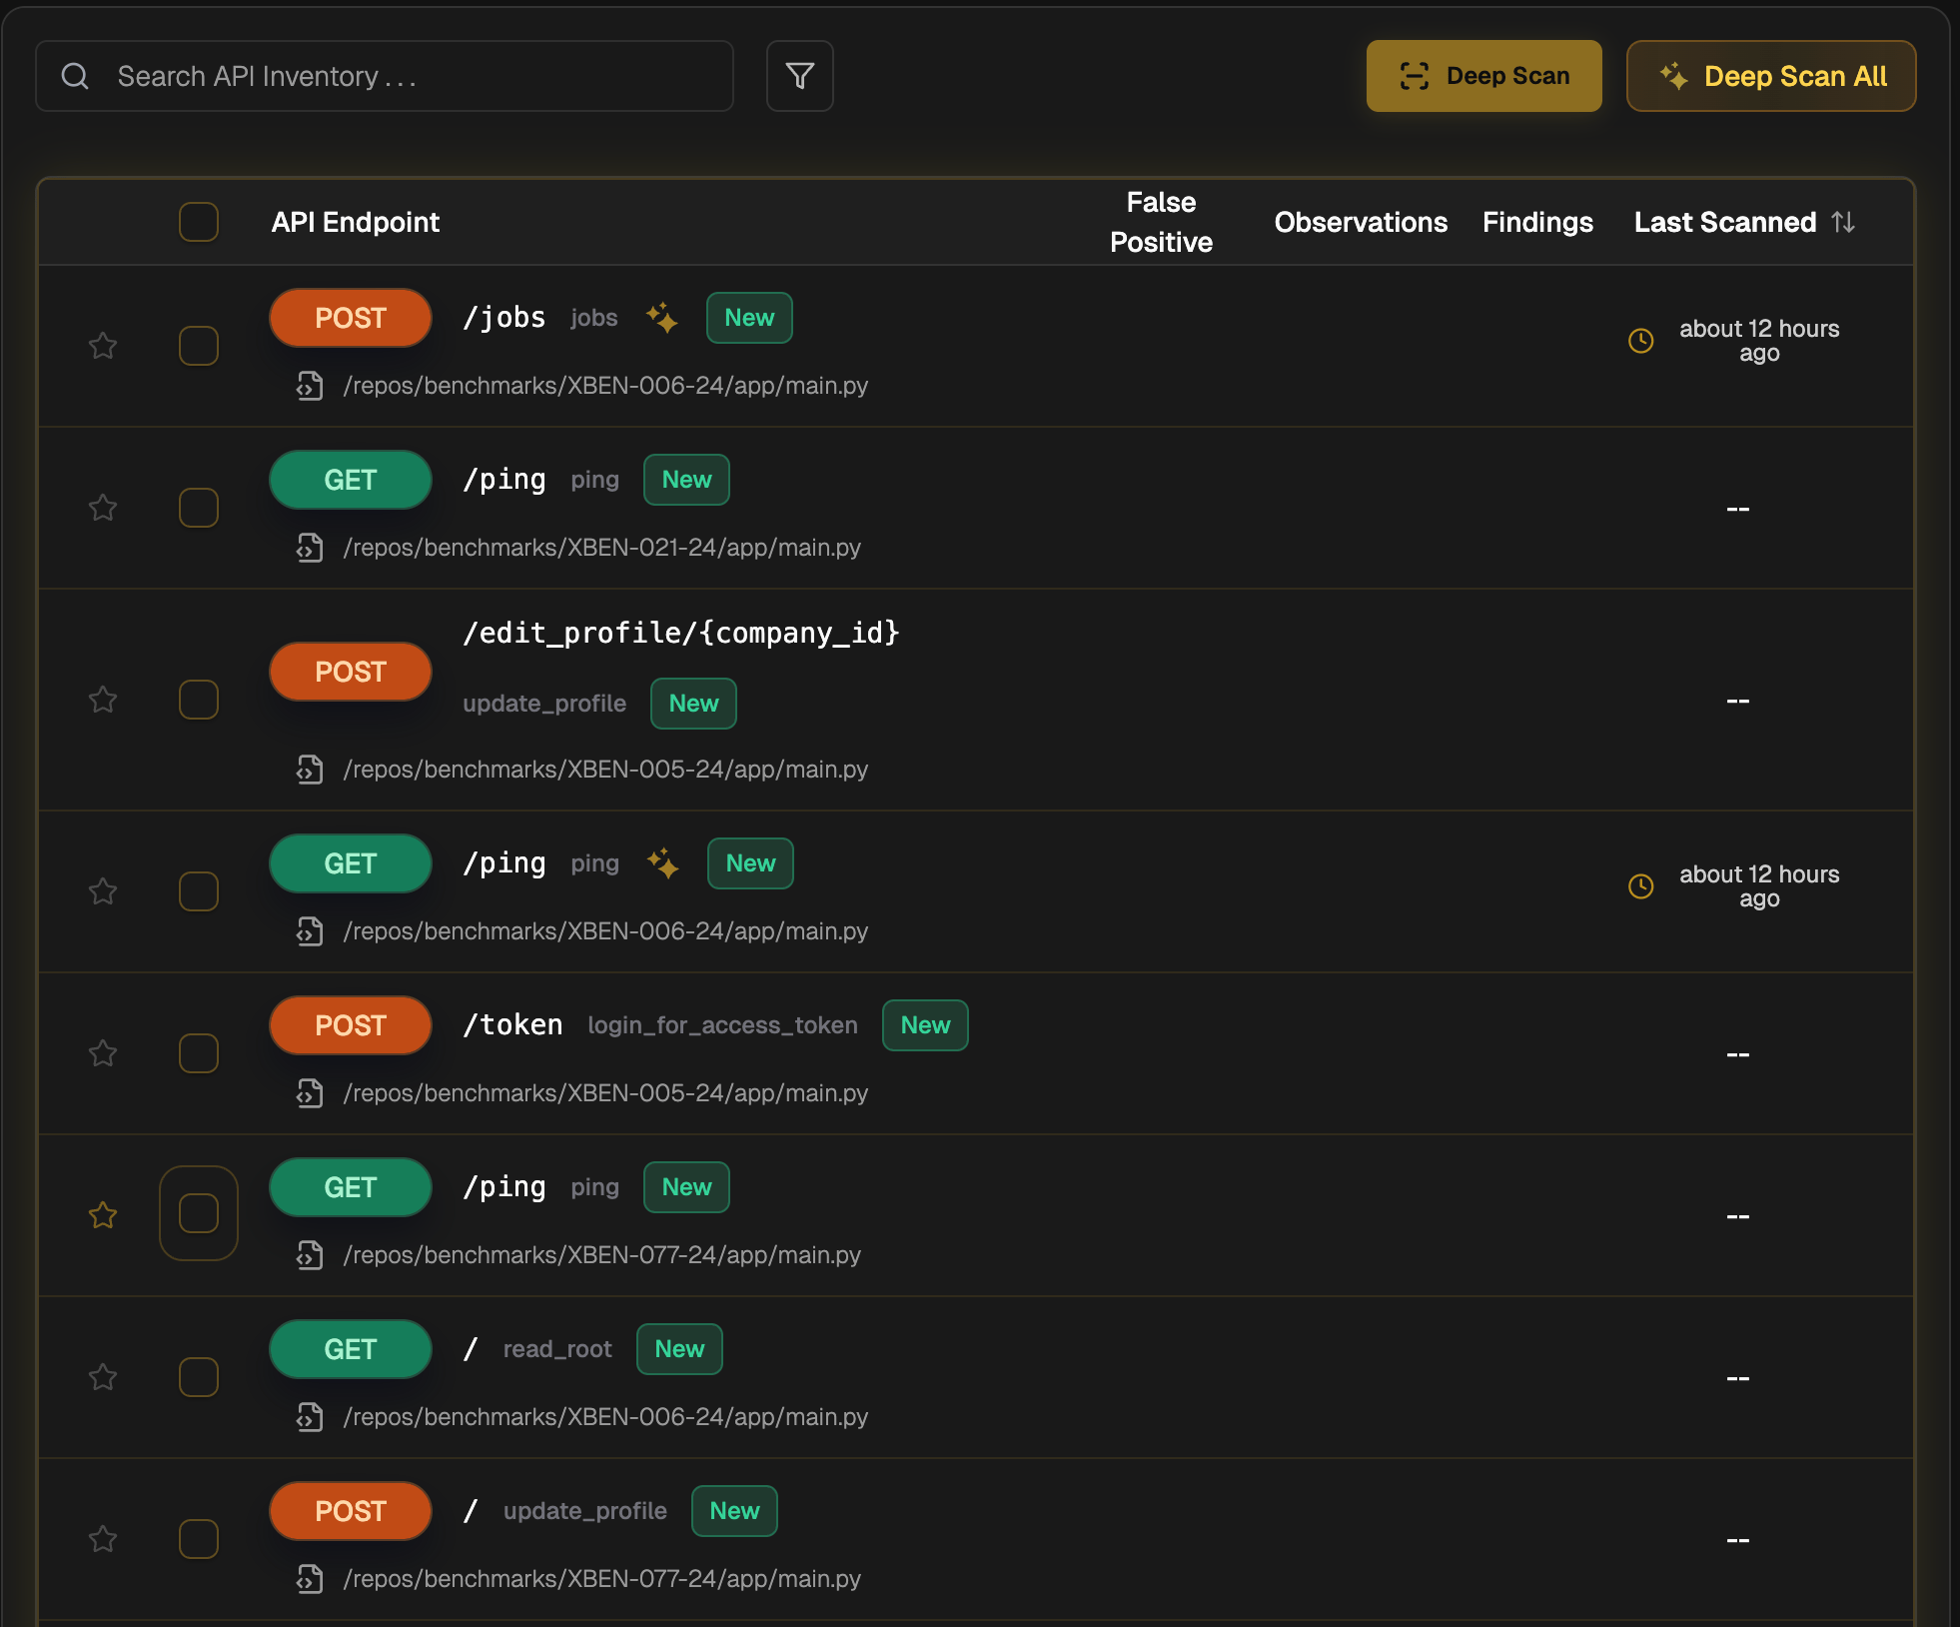This screenshot has height=1627, width=1960.
Task: Click XBEN-005-24 path under /token
Action: [x=605, y=1093]
